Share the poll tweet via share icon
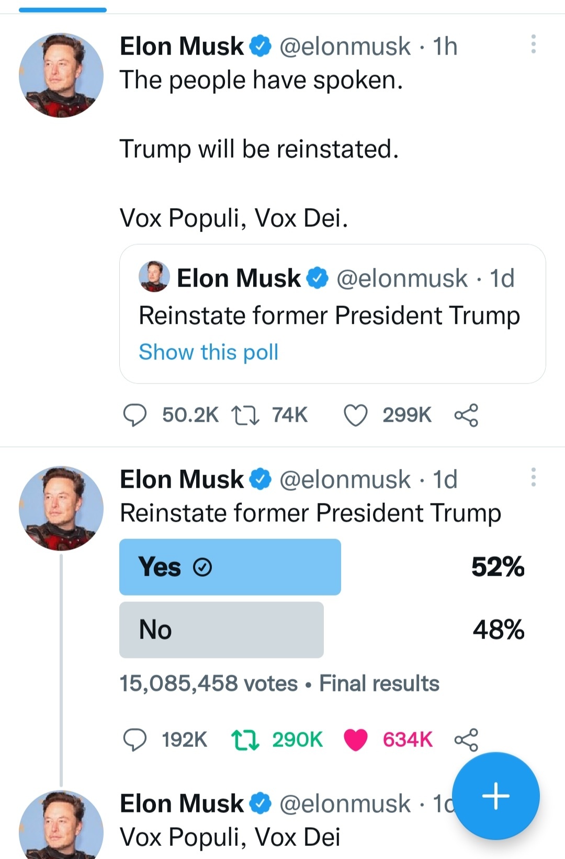 (466, 740)
